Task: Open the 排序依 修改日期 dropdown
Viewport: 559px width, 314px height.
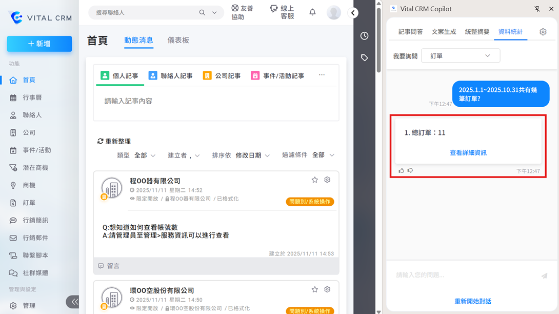Action: [252, 155]
